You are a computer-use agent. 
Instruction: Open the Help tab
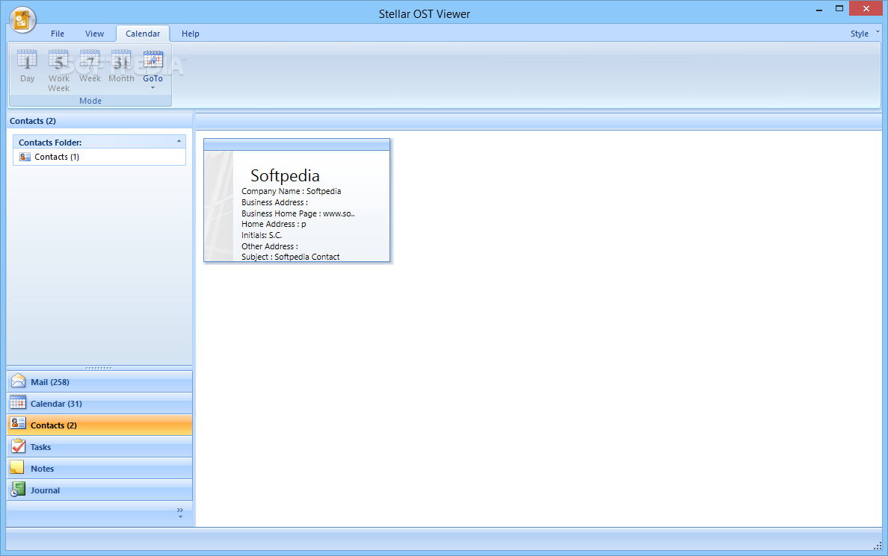[191, 34]
